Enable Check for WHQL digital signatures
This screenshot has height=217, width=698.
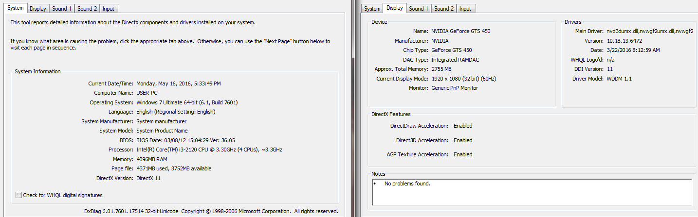coord(19,195)
